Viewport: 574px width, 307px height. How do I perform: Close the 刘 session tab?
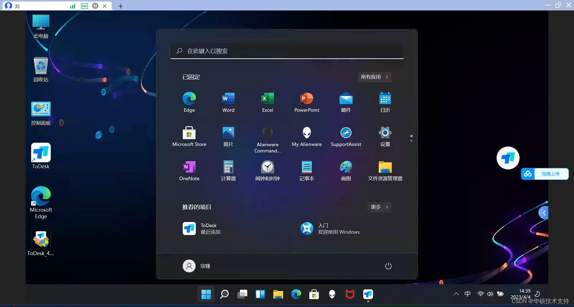click(105, 6)
